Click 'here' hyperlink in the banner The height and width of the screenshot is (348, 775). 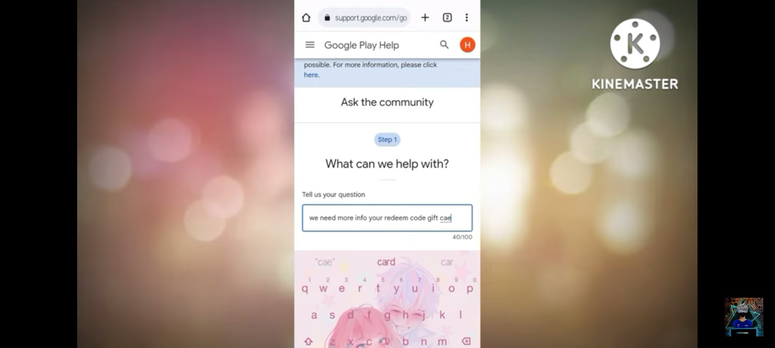point(310,75)
